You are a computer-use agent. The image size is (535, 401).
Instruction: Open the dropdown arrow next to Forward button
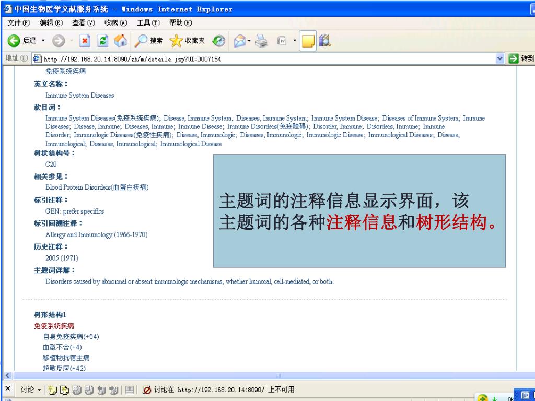click(x=72, y=41)
